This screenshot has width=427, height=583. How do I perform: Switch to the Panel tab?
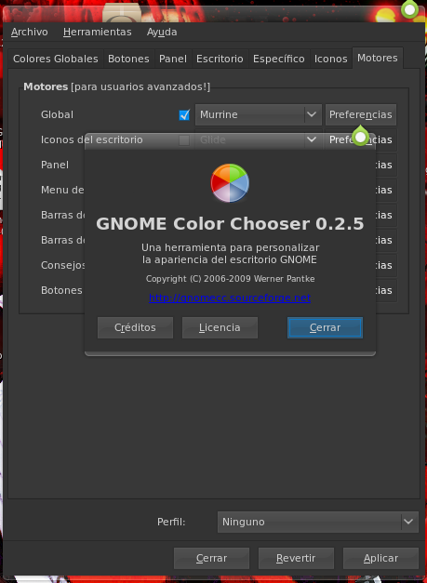pos(173,59)
